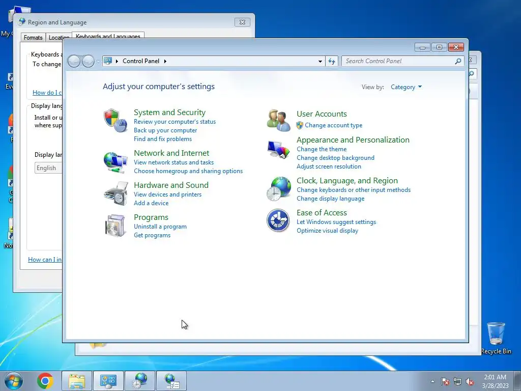The image size is (521, 391).
Task: Click Find and fix problems
Action: (162, 139)
